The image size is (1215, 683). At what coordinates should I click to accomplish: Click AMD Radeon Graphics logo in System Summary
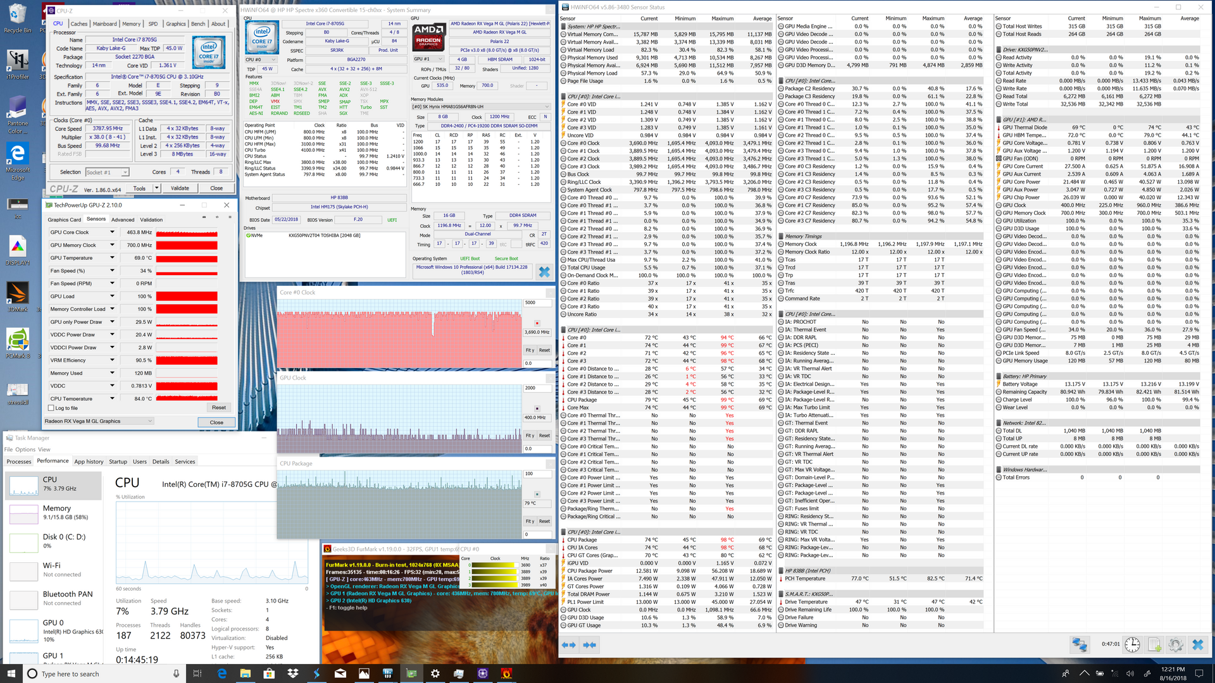coord(428,37)
